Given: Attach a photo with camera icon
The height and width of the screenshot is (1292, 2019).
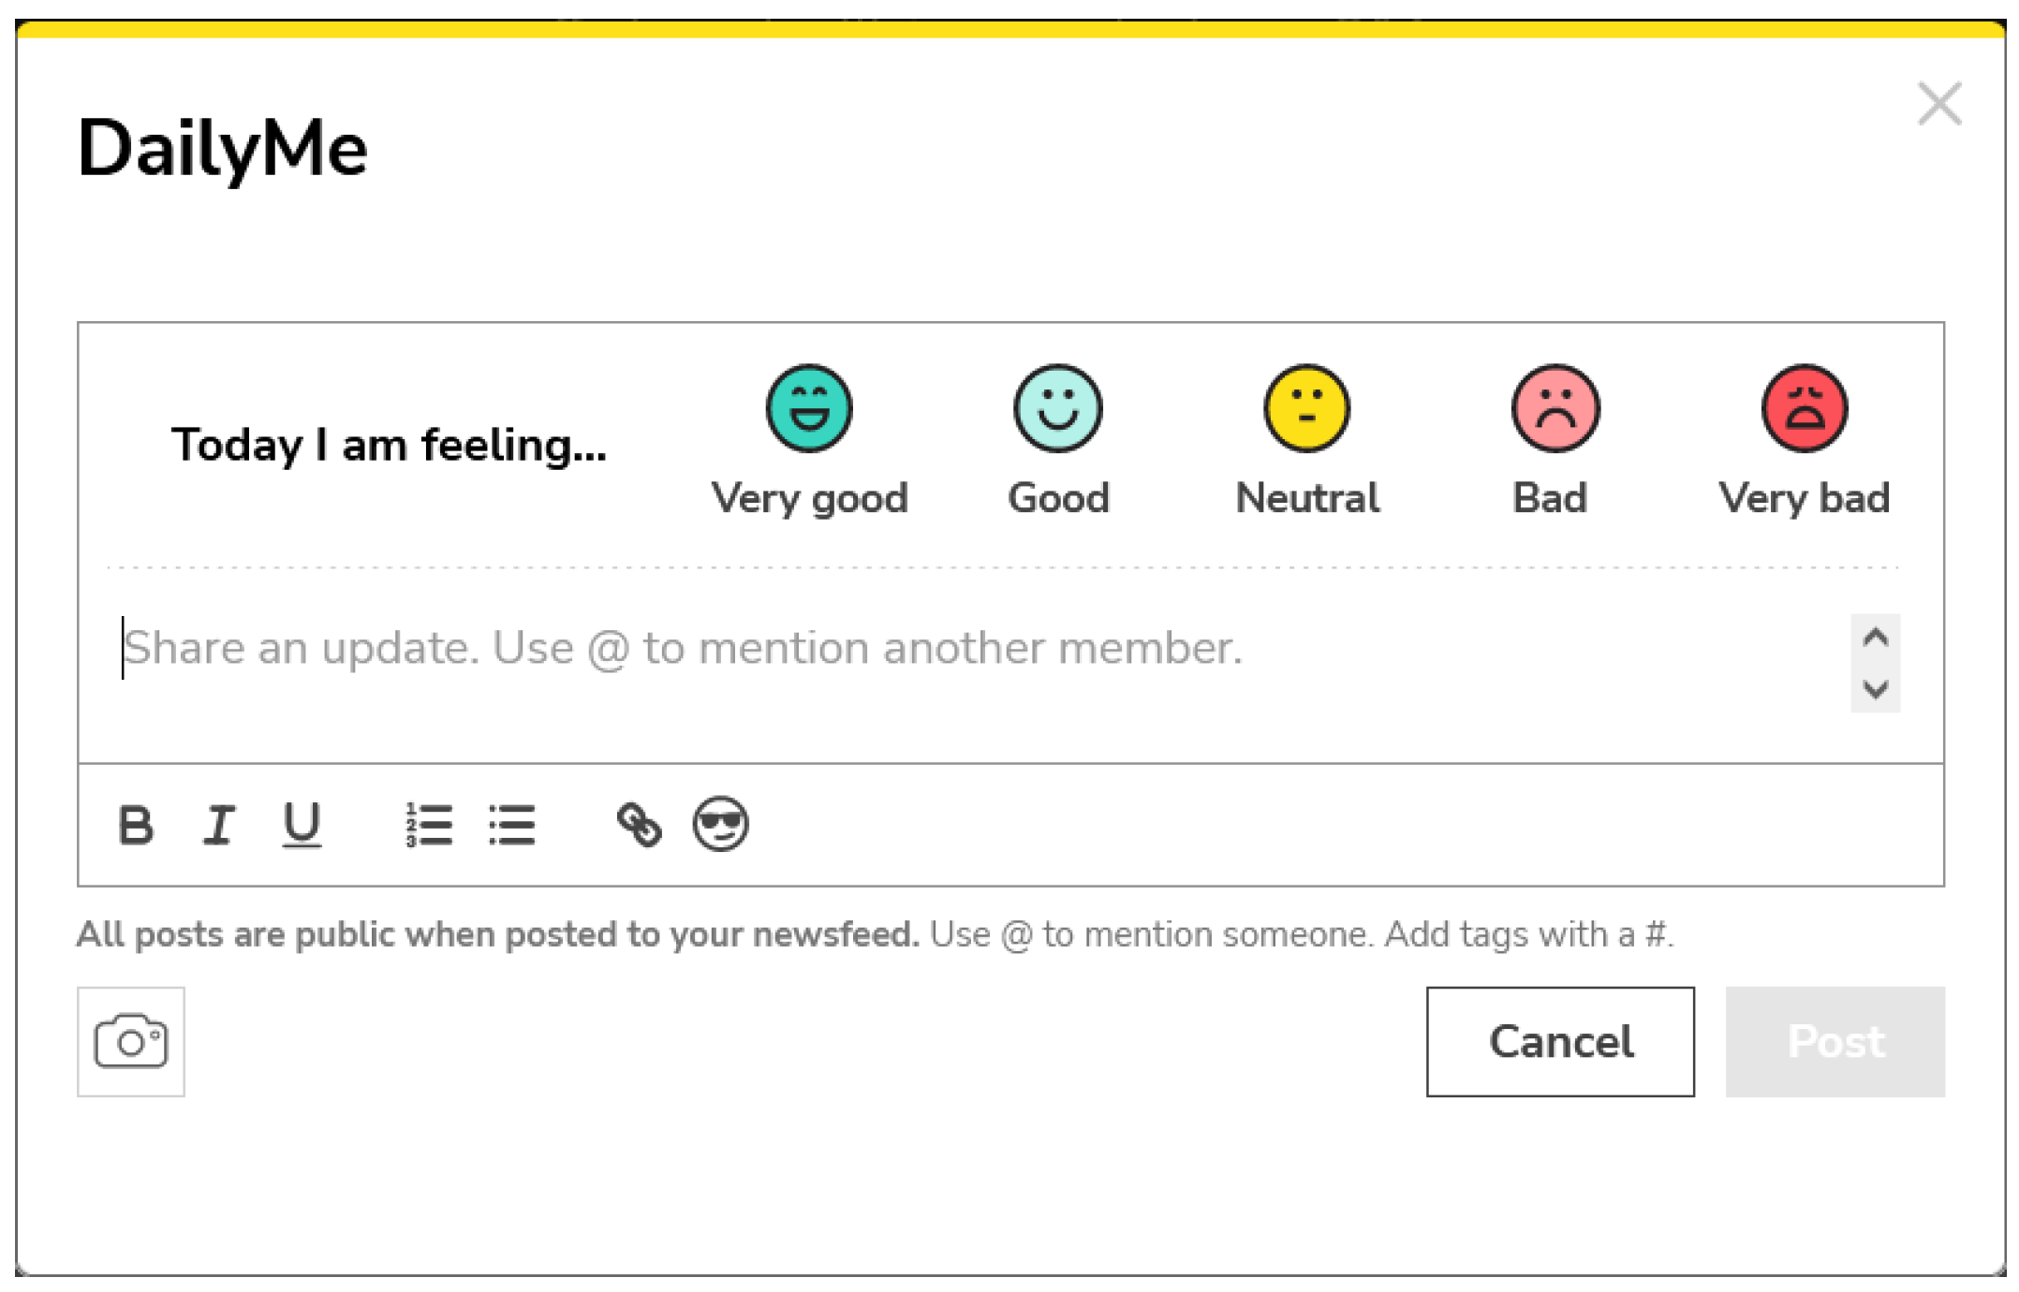Looking at the screenshot, I should [131, 1041].
